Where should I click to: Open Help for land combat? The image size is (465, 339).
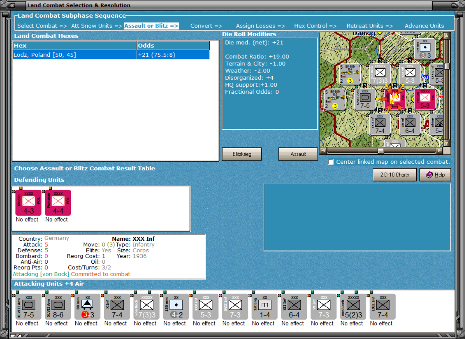pos(435,175)
